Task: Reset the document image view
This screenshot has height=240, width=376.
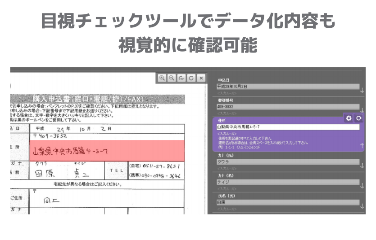Action: (x=191, y=78)
